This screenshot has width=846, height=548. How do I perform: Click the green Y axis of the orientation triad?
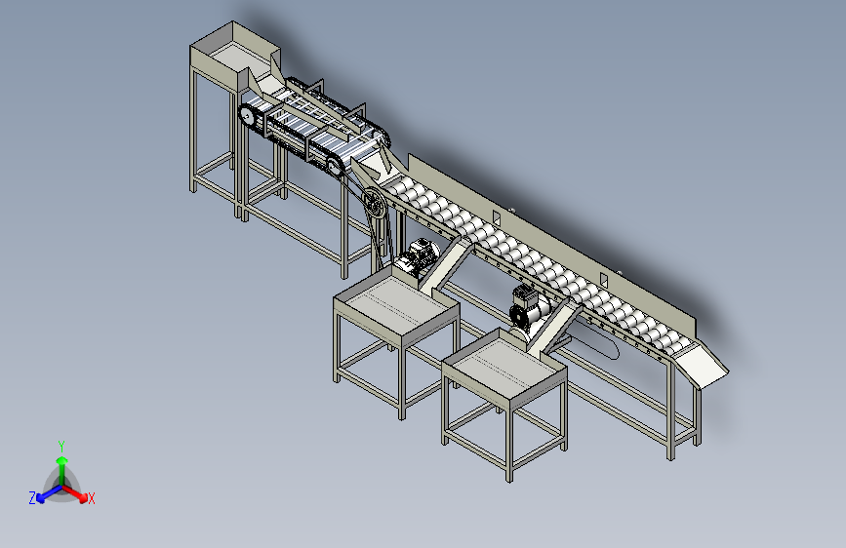(x=62, y=472)
